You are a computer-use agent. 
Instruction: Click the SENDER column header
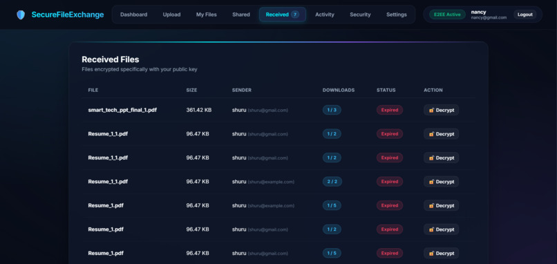tap(242, 91)
